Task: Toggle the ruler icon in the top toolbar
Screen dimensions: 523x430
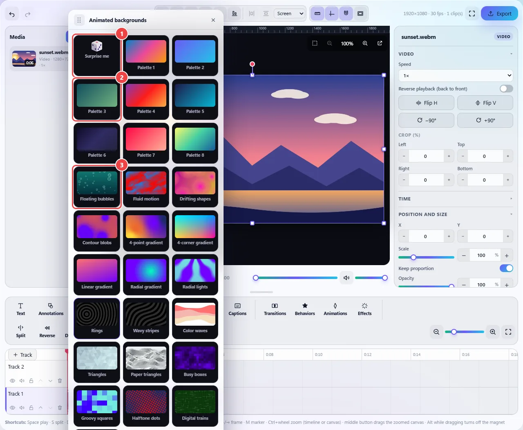Action: pyautogui.click(x=317, y=14)
